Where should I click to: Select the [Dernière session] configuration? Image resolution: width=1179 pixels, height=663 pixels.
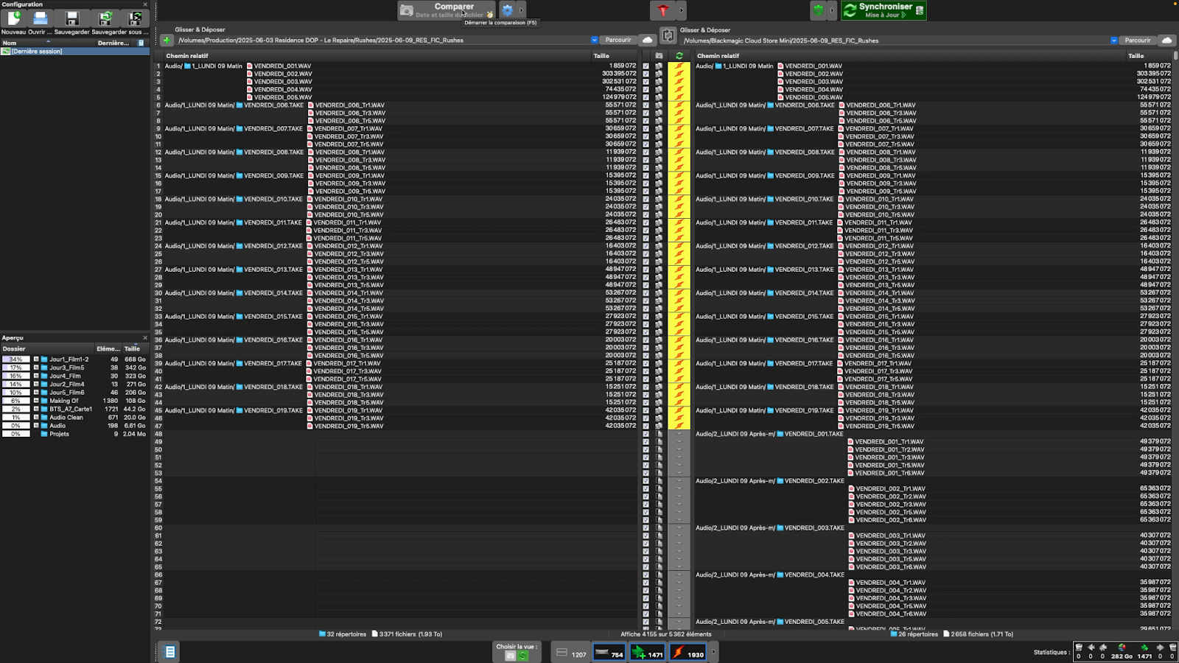click(74, 52)
